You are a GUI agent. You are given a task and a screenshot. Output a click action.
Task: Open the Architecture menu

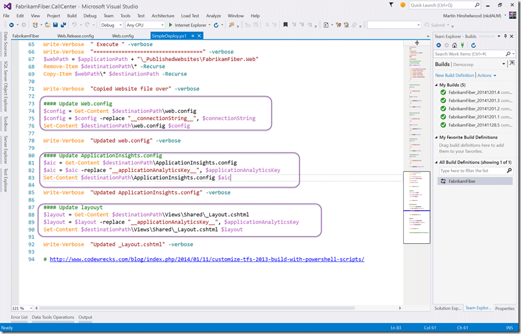click(163, 16)
